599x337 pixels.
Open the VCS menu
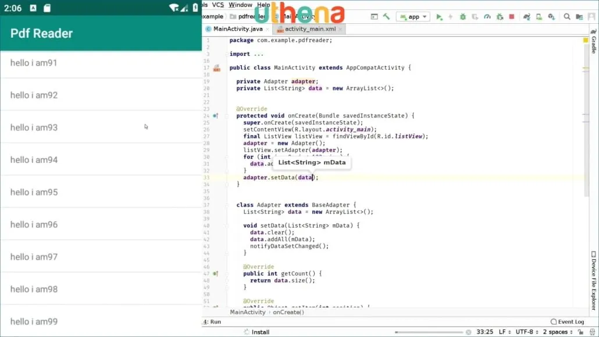[x=218, y=5]
